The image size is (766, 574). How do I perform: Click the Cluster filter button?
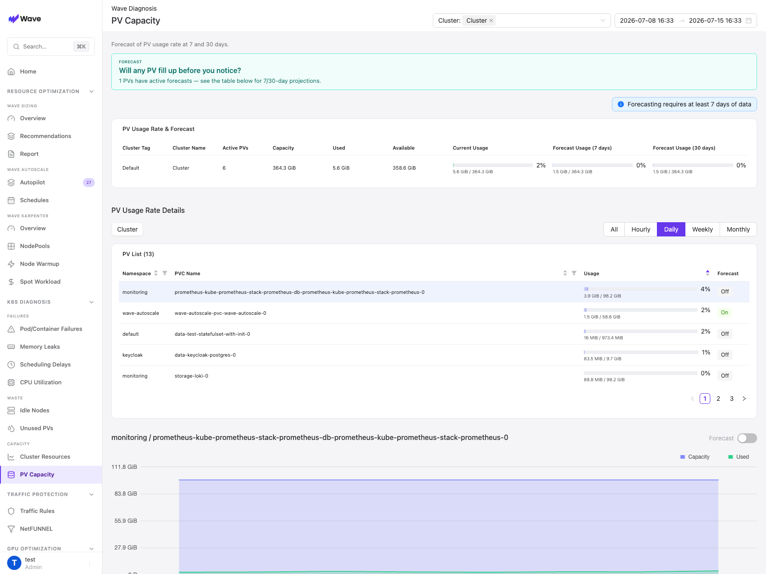(x=127, y=229)
